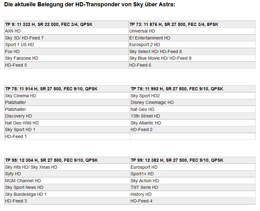Click the Discovery HD row

point(67,116)
